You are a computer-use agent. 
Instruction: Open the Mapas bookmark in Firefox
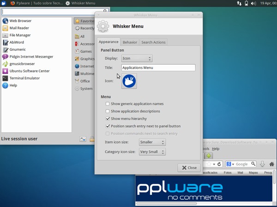pyautogui.click(x=253, y=172)
